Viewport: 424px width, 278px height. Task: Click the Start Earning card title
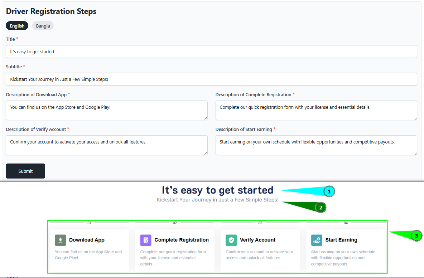(341, 240)
